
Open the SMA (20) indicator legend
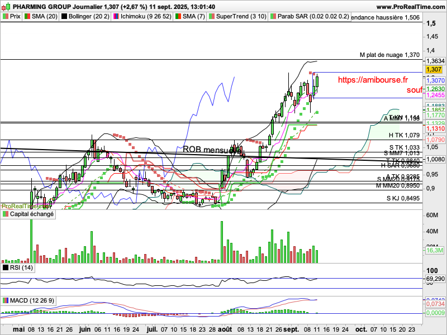tap(41, 17)
